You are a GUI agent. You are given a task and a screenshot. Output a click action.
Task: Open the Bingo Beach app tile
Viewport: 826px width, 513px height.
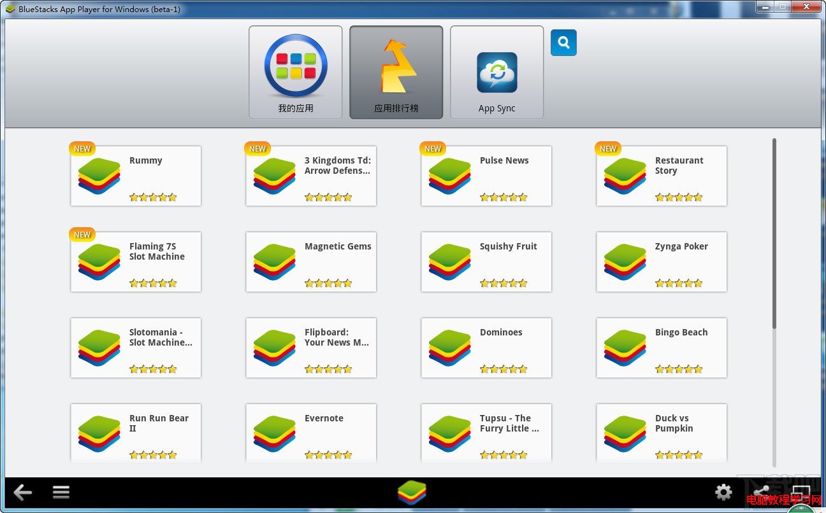tap(662, 348)
